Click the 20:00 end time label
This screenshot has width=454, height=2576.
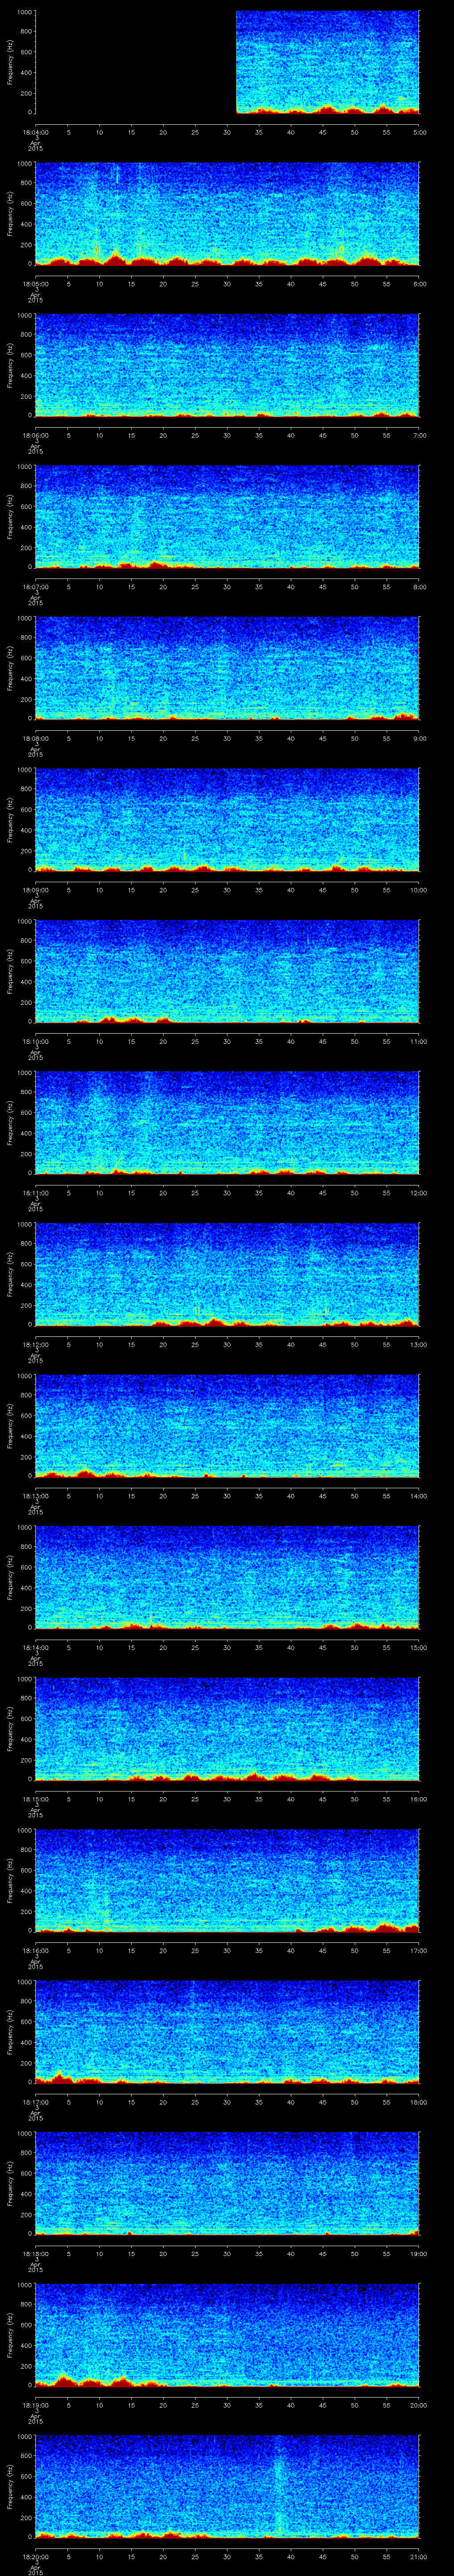(418, 2405)
